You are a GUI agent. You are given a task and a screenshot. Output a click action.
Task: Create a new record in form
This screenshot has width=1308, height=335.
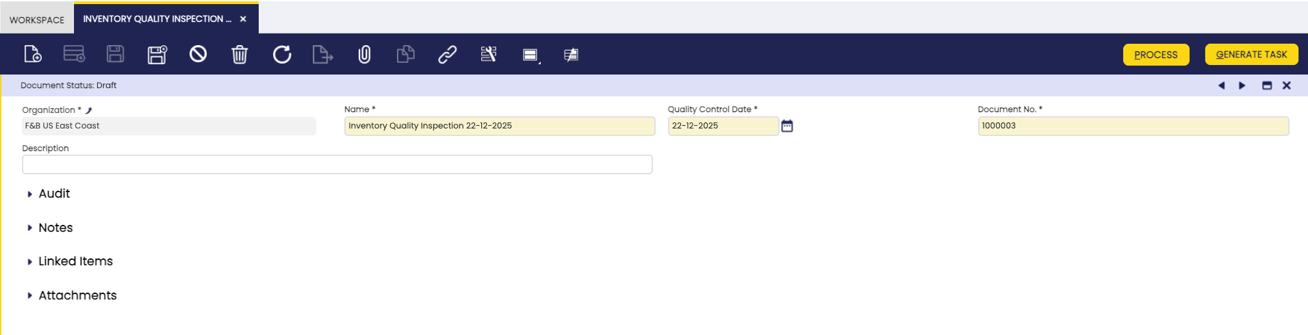point(33,54)
